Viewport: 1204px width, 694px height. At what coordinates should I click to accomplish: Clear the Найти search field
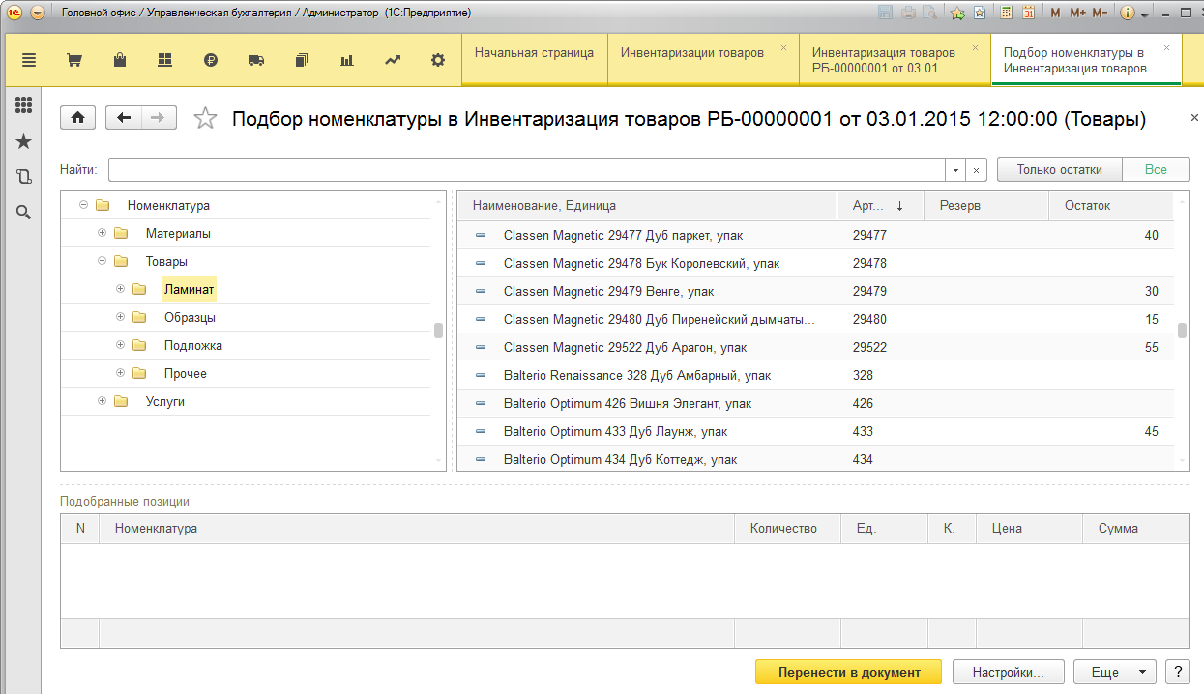point(976,169)
